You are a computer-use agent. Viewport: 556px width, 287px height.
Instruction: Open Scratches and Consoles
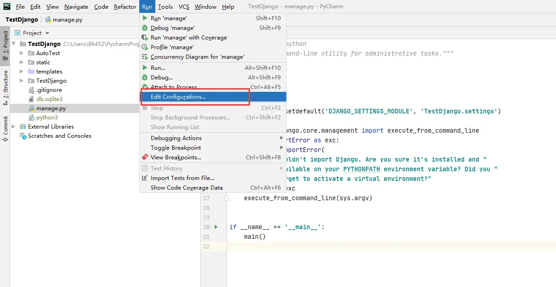click(x=59, y=135)
